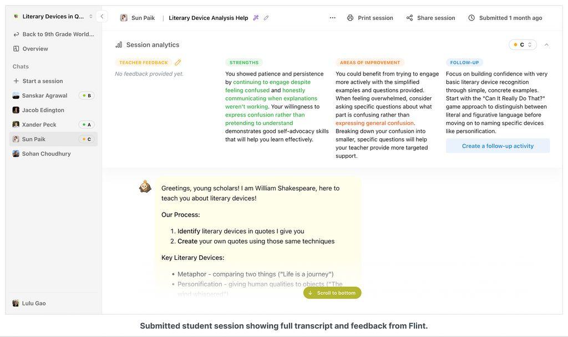The image size is (568, 337).
Task: Click the highlighted 'continuing to engage despite' text
Action: (272, 82)
